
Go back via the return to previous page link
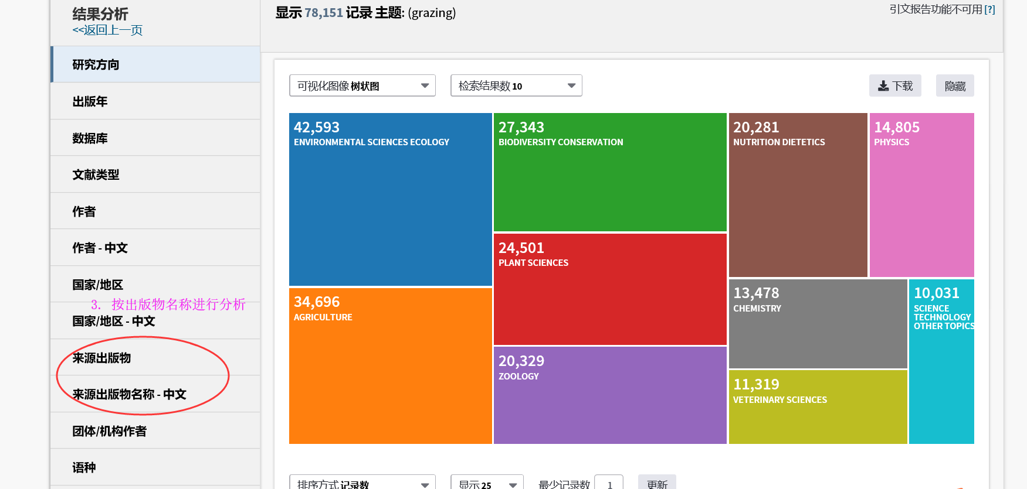pos(107,30)
